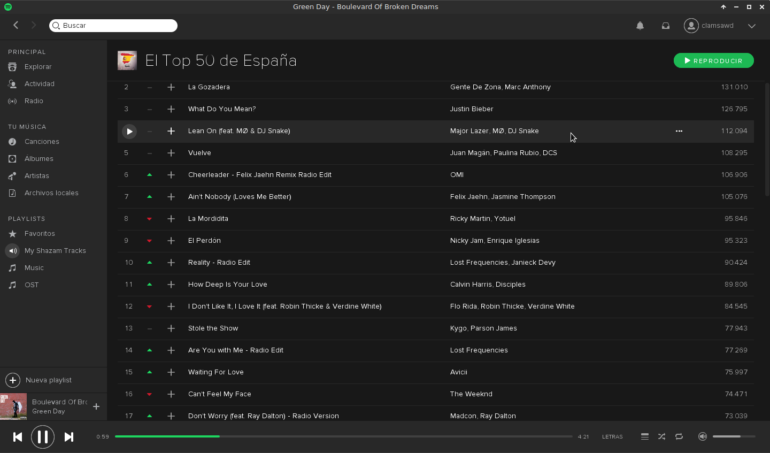
Task: Open the play queue
Action: click(x=645, y=437)
